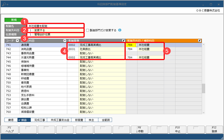Click the F12 登録 button
The width and height of the screenshot is (224, 140).
coord(214,130)
